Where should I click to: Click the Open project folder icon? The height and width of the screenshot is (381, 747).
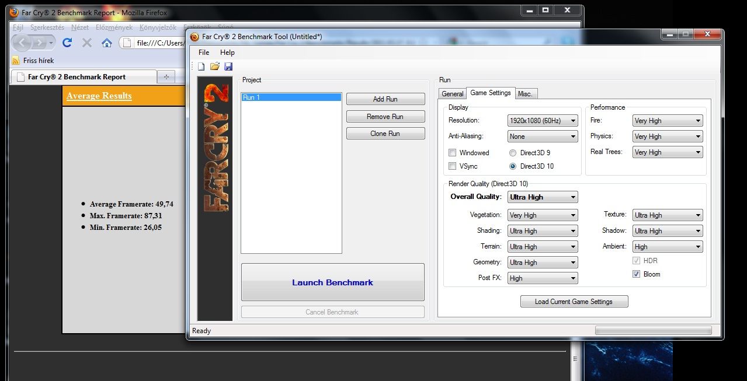(x=215, y=67)
